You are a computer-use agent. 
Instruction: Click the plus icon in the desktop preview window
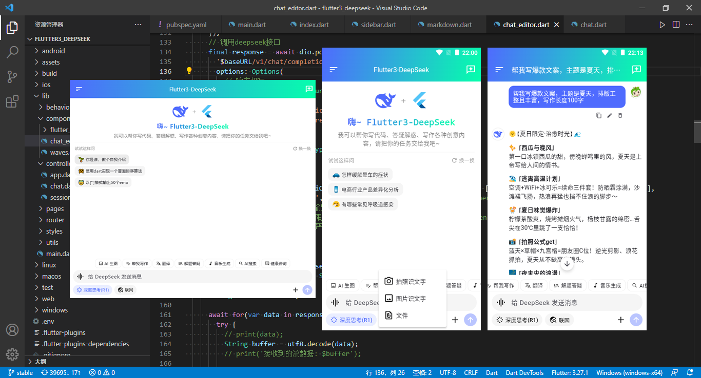296,290
